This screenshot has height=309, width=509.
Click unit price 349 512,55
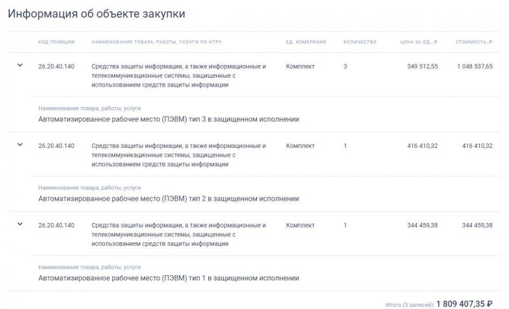[x=422, y=66]
